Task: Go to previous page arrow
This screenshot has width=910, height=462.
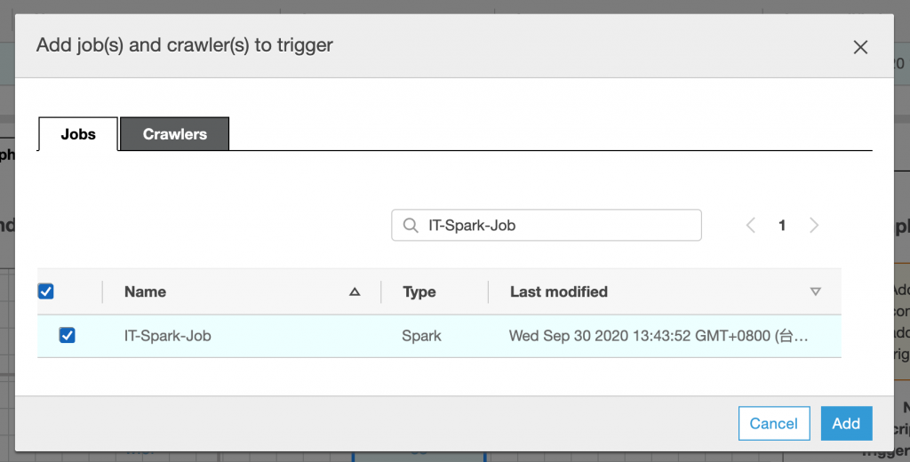Action: point(751,226)
